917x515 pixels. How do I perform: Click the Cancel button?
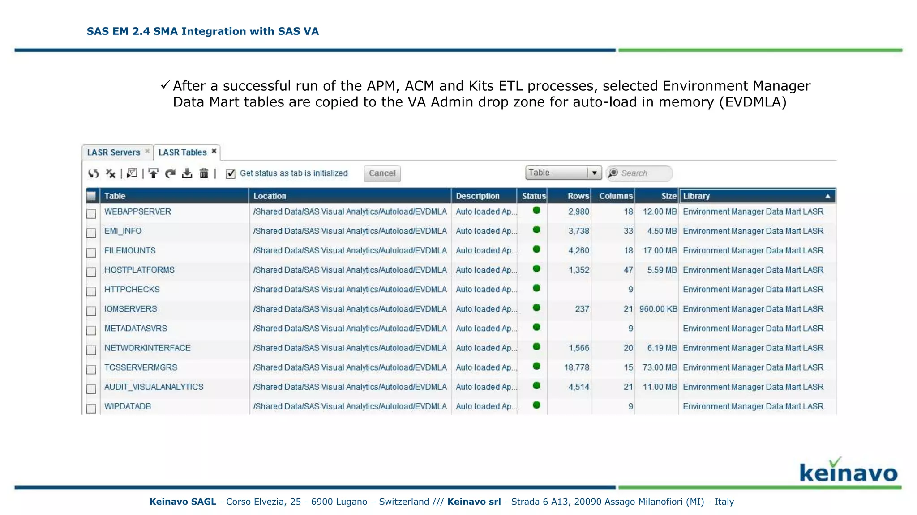click(x=382, y=173)
